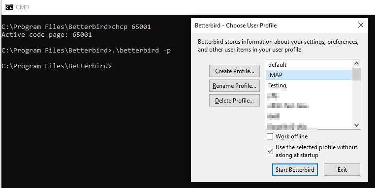Click Delete Profile button
The height and width of the screenshot is (188, 375).
[x=234, y=101]
